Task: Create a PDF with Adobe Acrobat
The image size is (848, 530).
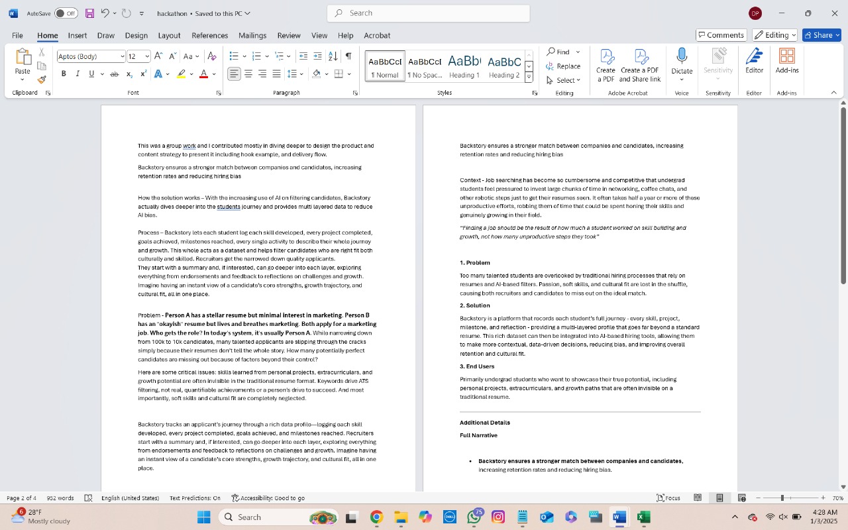Action: [x=606, y=66]
